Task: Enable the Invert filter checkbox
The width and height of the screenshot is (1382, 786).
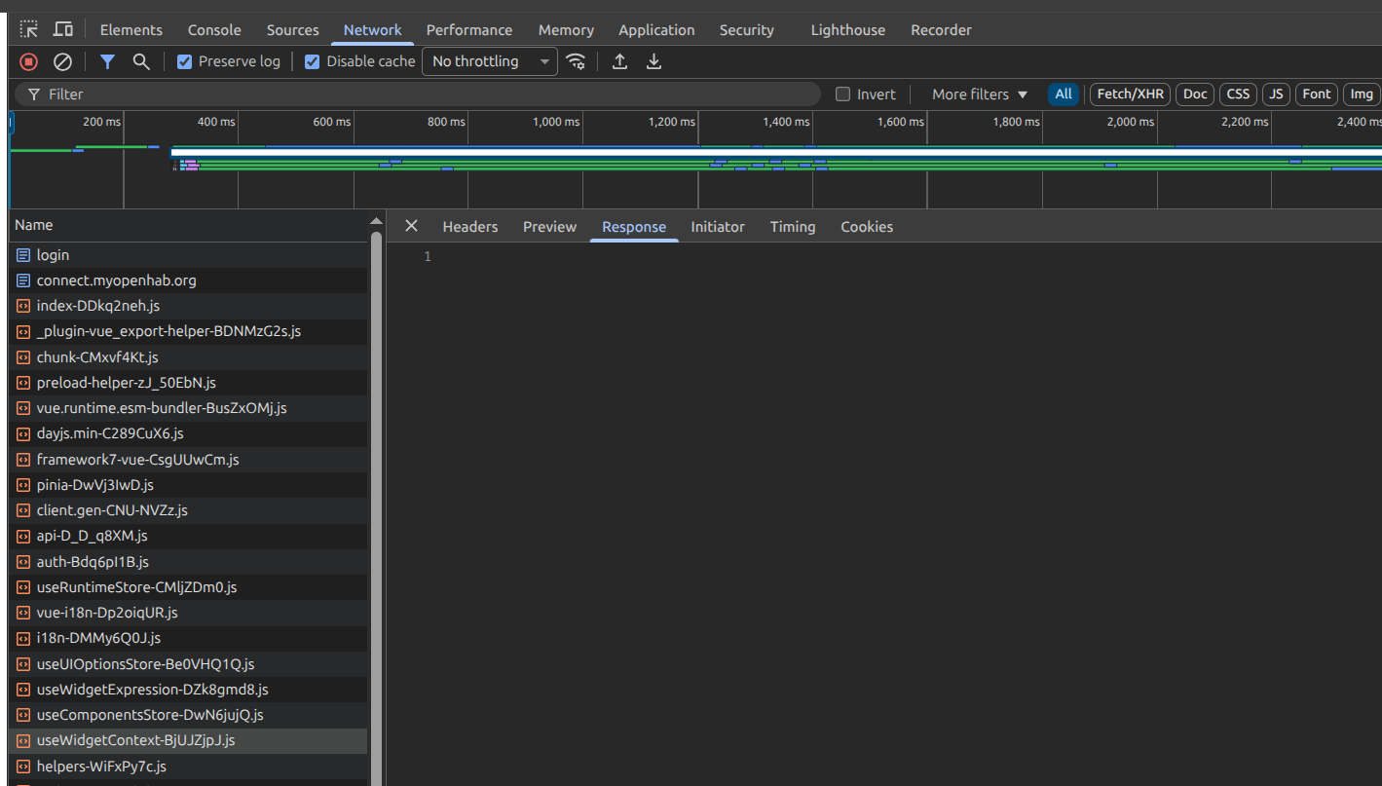Action: click(843, 94)
